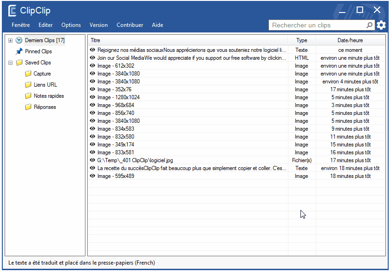391x272 pixels.
Task: Toggle the eye icon for the logiciel.jpg file clip
Action: point(92,160)
